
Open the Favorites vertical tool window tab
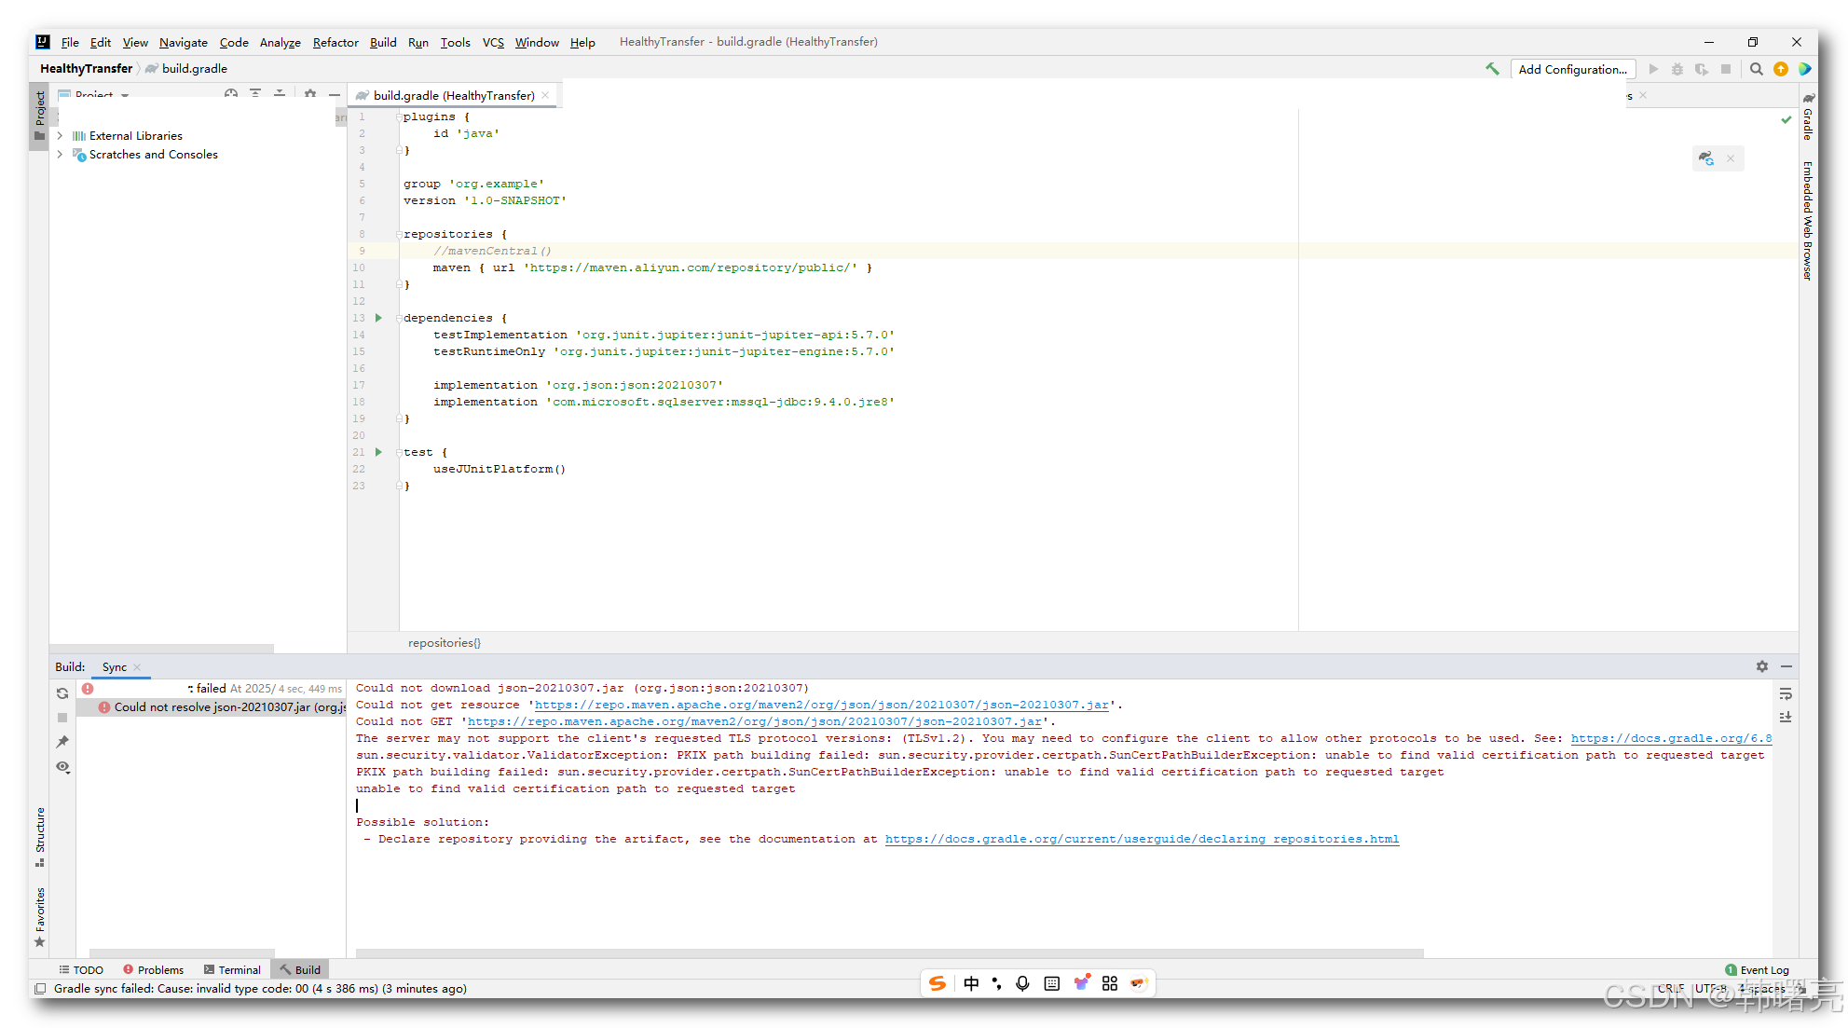pyautogui.click(x=40, y=917)
